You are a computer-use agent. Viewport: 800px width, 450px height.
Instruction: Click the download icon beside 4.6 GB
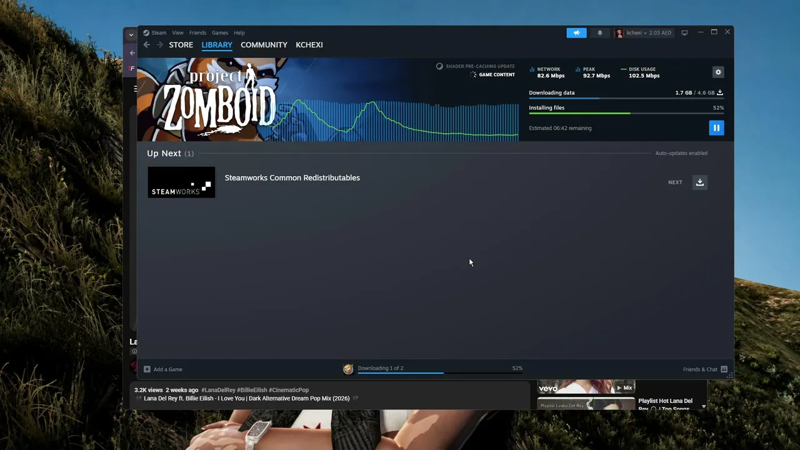720,92
